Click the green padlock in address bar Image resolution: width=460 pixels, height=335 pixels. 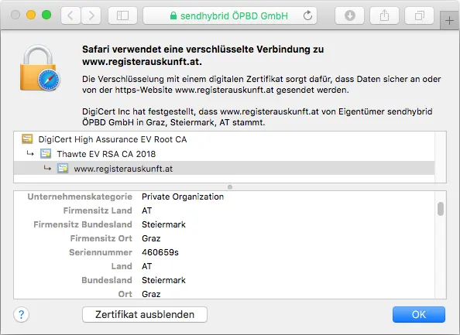click(173, 15)
